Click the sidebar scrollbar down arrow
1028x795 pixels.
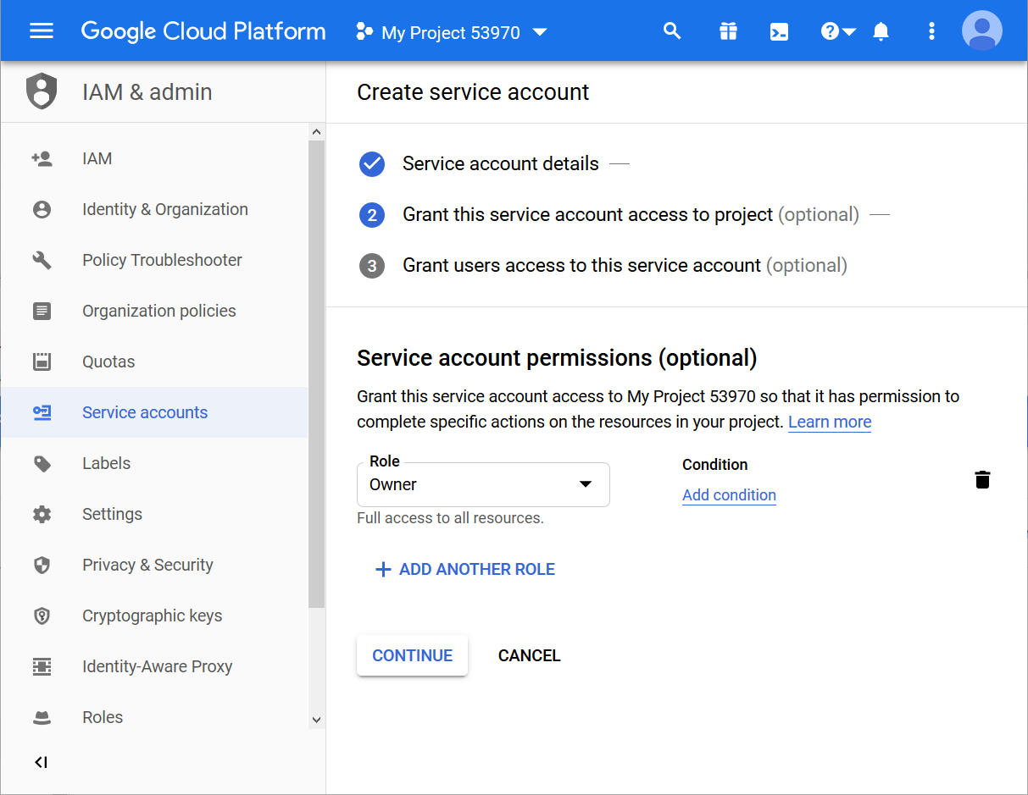coord(316,720)
